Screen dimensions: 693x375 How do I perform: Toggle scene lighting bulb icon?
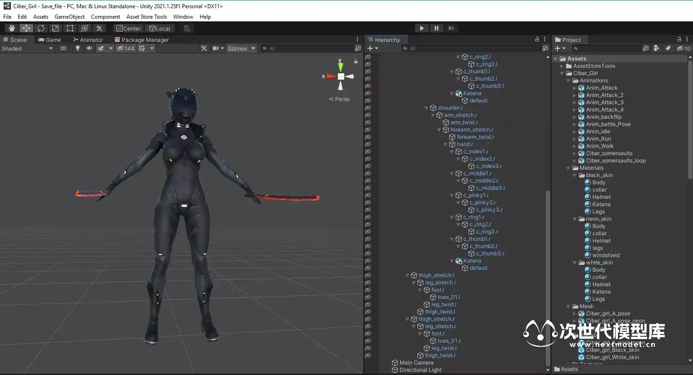78,48
